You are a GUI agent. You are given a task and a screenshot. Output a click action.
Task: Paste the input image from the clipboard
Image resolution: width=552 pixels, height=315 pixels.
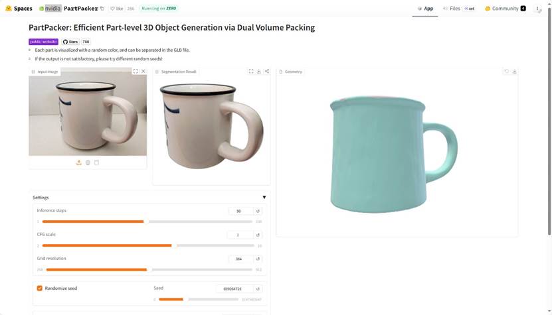[96, 162]
